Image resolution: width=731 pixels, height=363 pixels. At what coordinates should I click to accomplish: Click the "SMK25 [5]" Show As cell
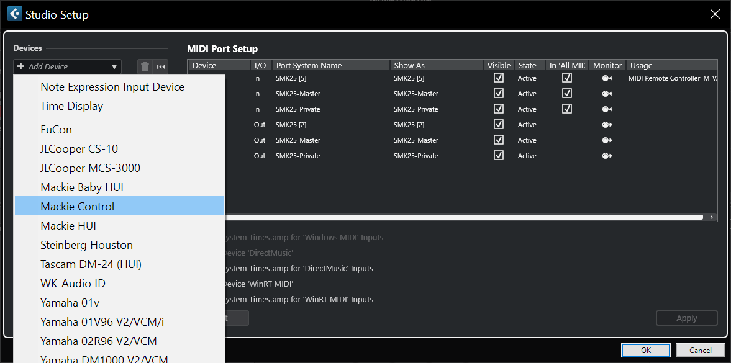click(409, 78)
